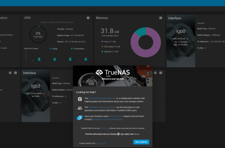225x148 pixels.
Task: Click the igb0 interface image tile
Action: click(181, 41)
